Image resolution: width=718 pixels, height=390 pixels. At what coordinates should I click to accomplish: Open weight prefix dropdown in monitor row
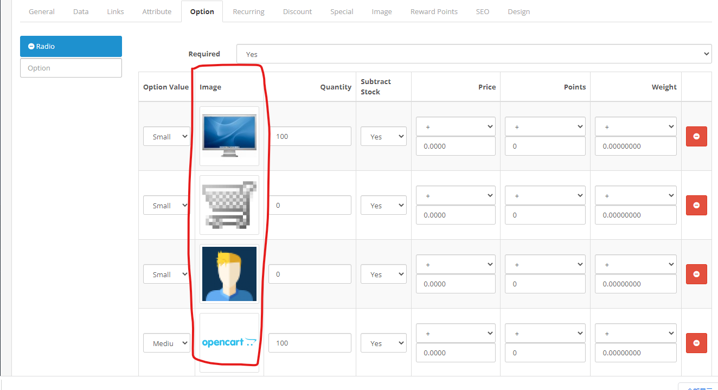pos(636,126)
